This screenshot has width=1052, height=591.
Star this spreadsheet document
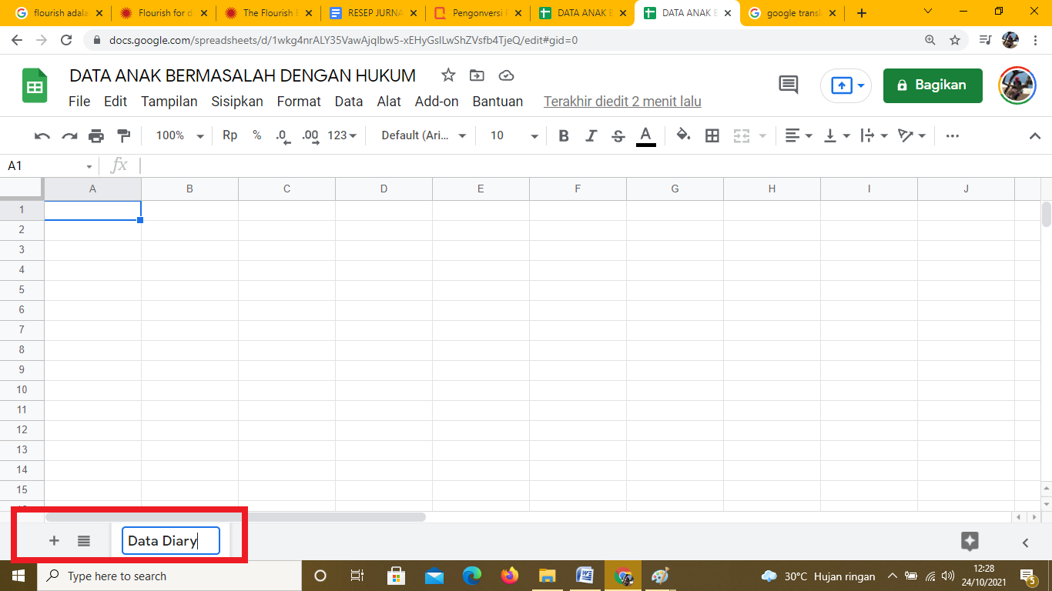[448, 75]
